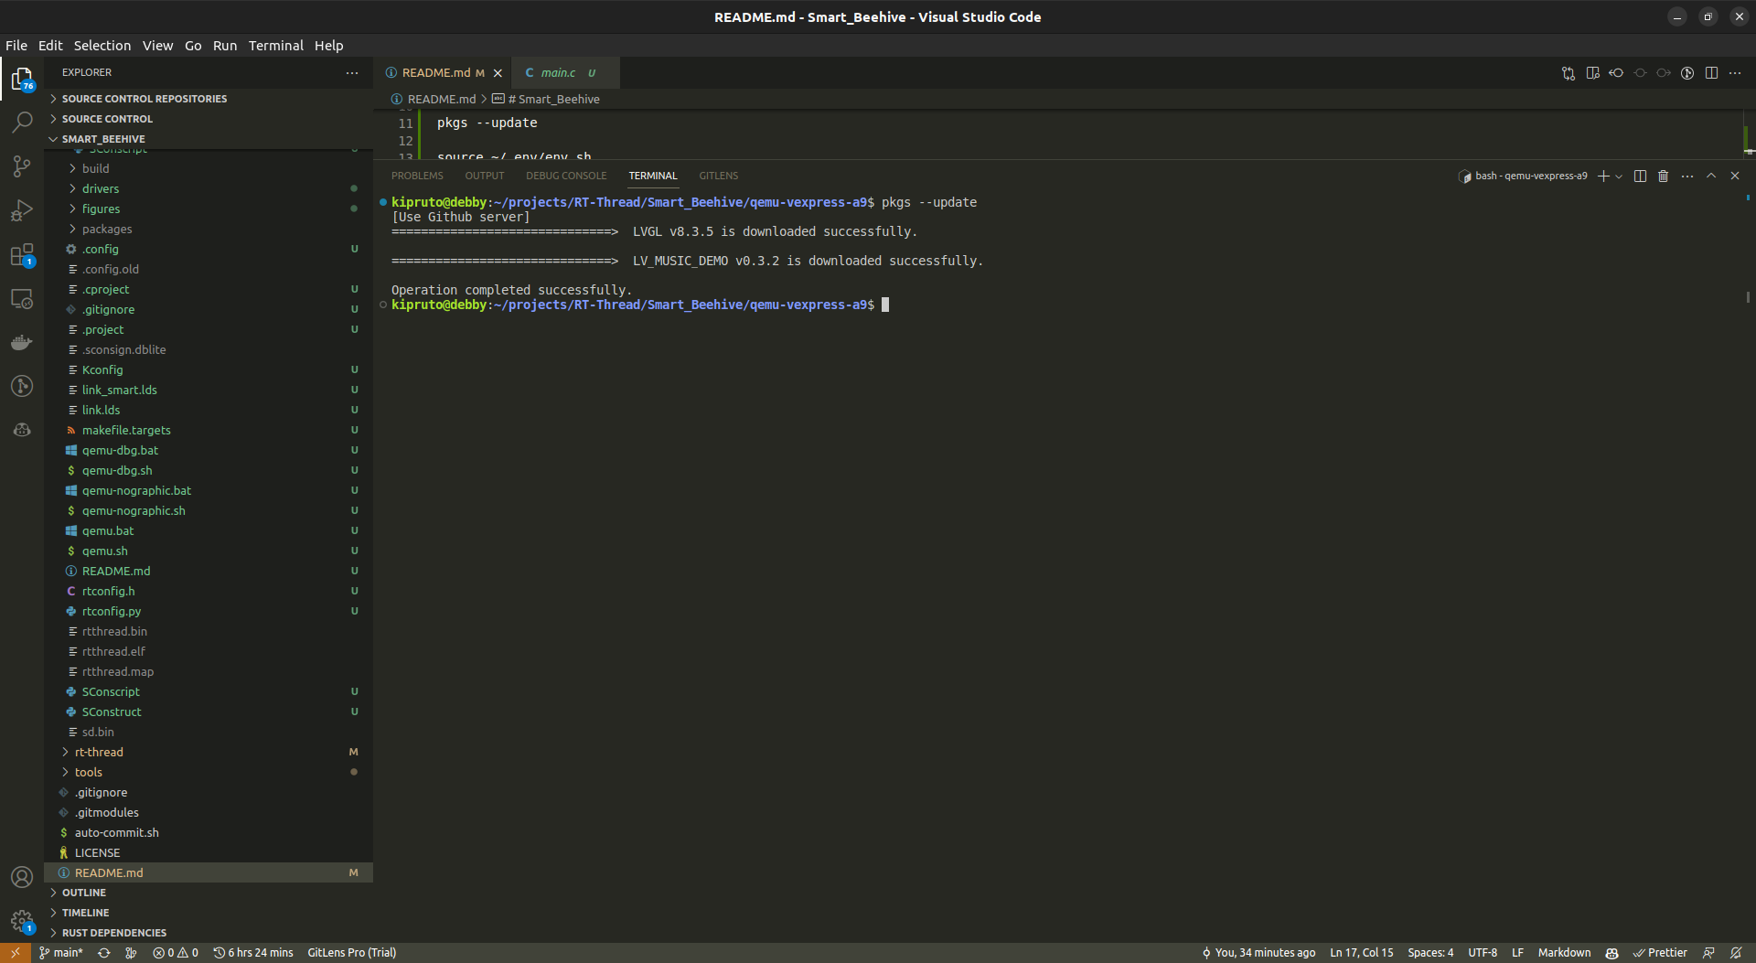Open Source Control view in activity bar

point(22,166)
